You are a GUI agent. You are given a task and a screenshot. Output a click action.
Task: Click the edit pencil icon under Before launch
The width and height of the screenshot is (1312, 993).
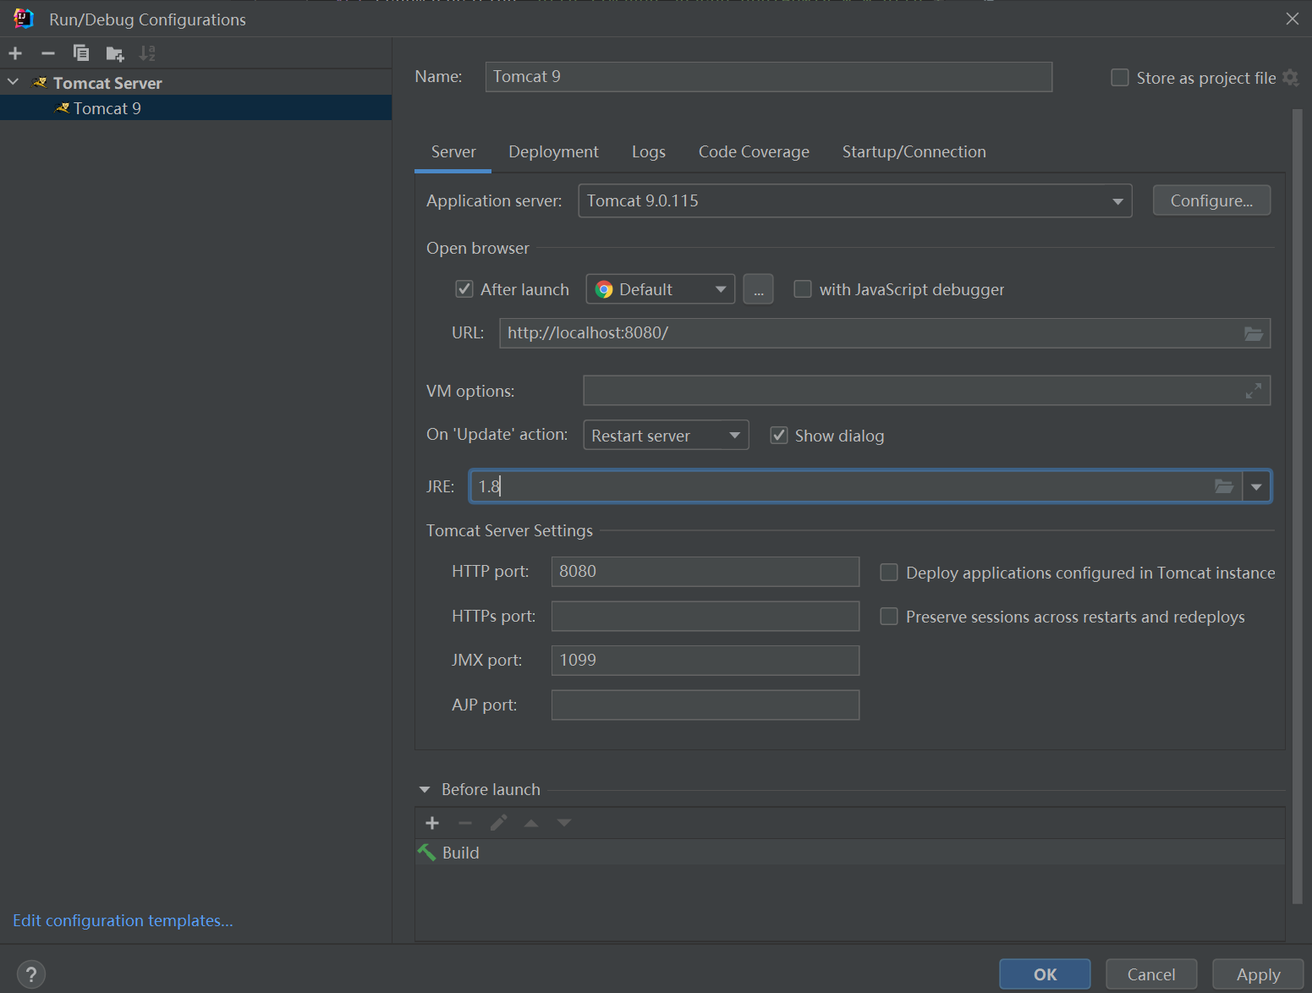click(499, 823)
